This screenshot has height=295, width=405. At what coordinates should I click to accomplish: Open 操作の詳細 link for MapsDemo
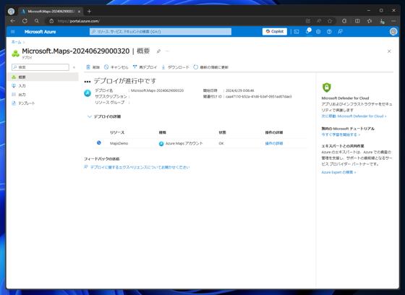coord(274,143)
